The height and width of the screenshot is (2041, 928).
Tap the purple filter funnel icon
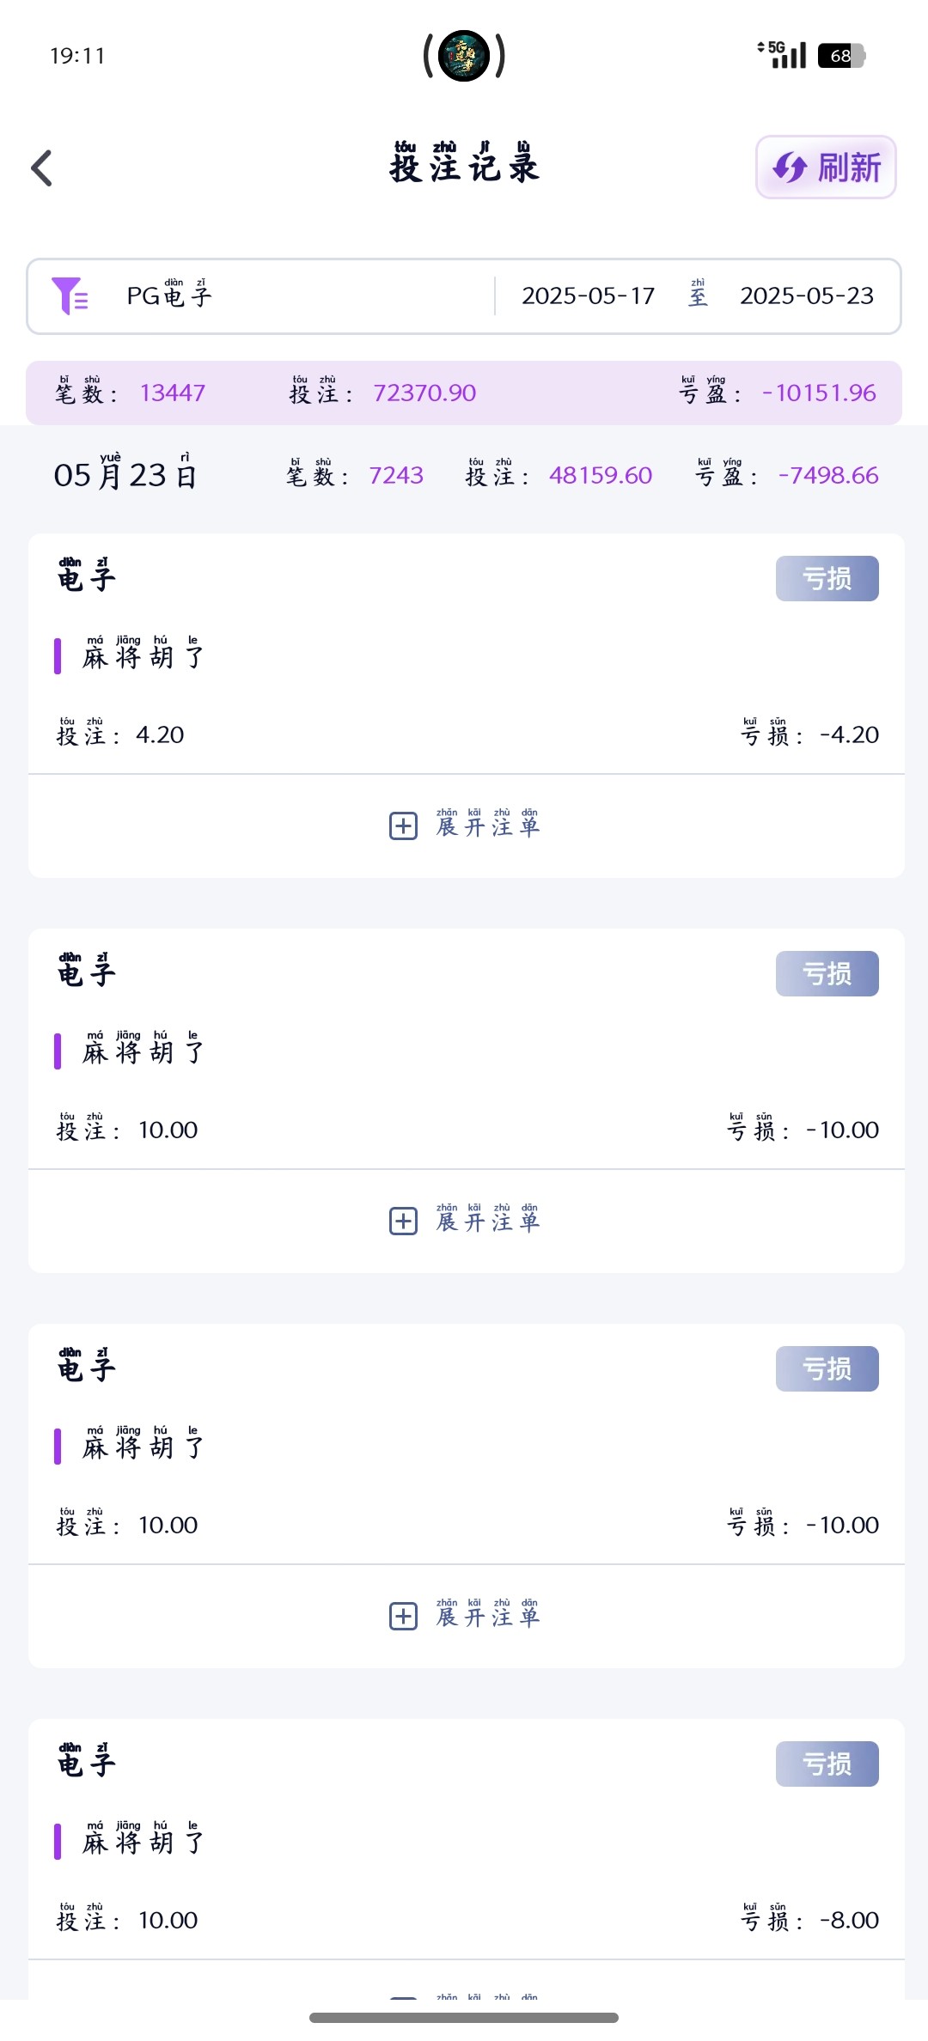(70, 296)
